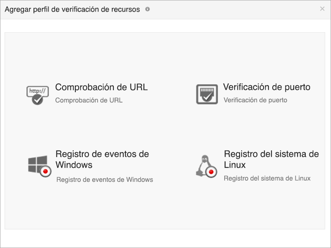Click the Windows logo icon for event log

36,162
